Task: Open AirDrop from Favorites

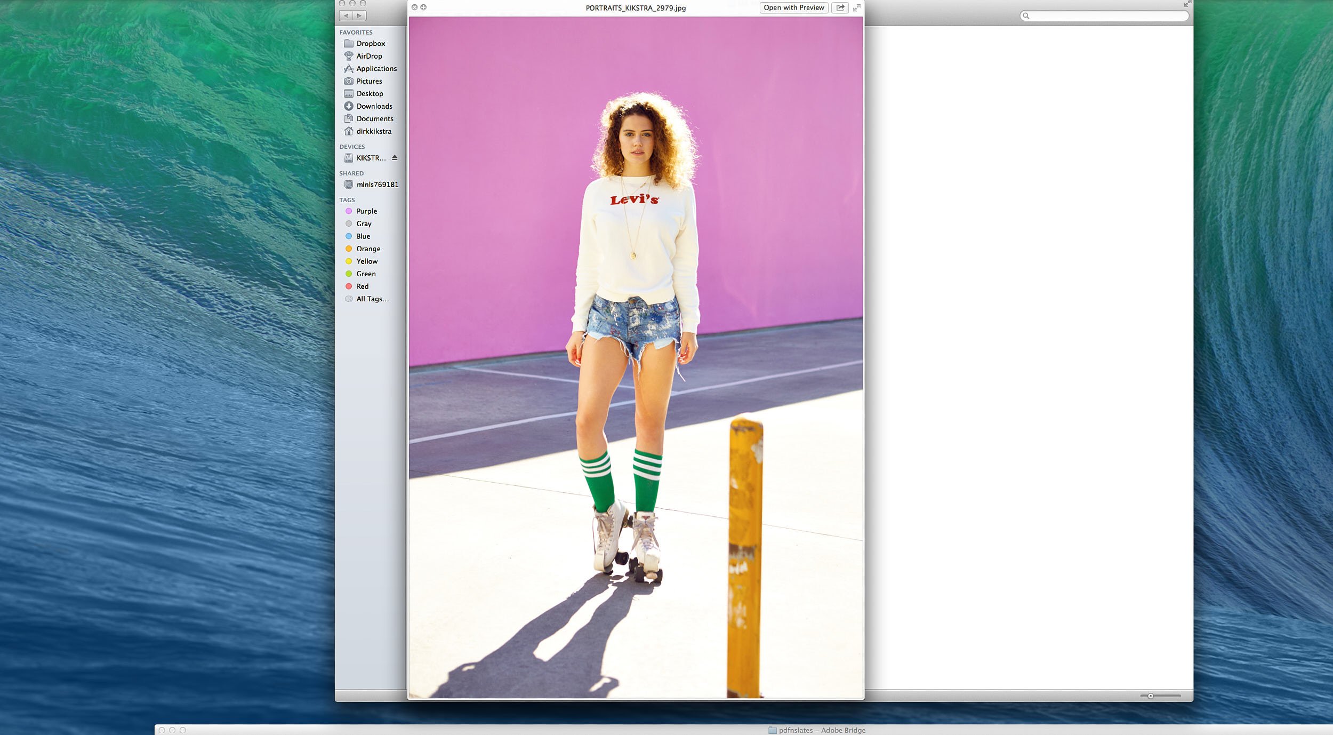Action: click(x=368, y=56)
